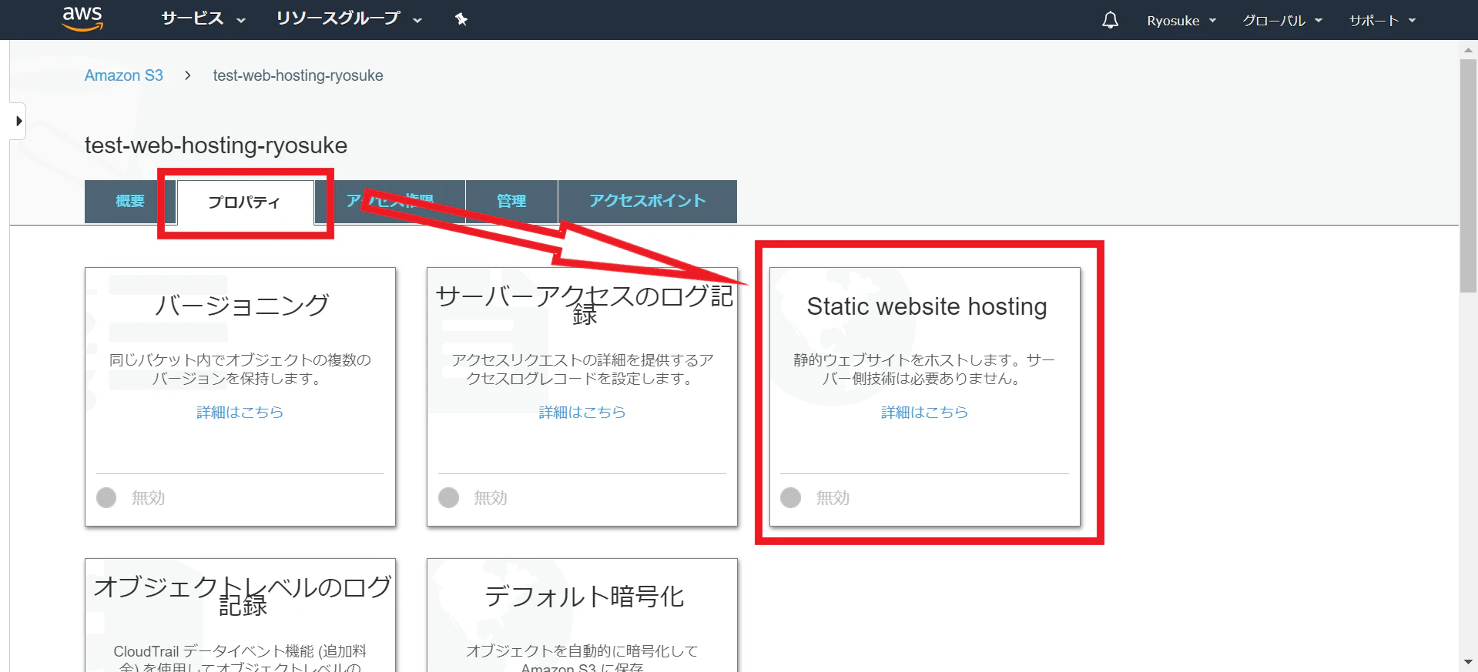Click the AWS logo home icon
The width and height of the screenshot is (1478, 672).
coord(82,19)
